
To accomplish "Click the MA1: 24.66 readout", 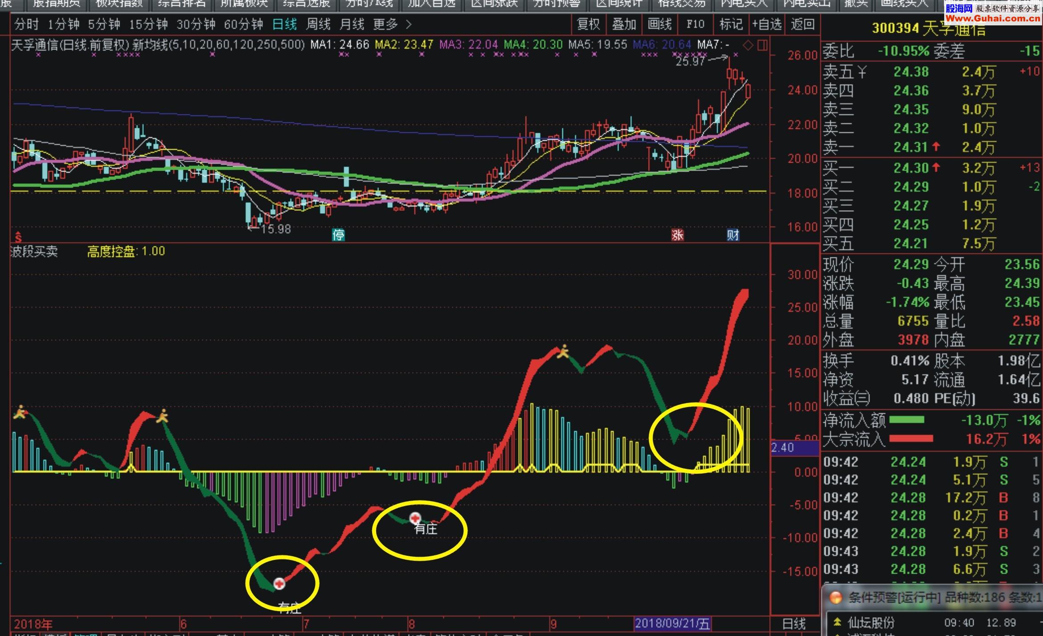I will click(x=340, y=45).
